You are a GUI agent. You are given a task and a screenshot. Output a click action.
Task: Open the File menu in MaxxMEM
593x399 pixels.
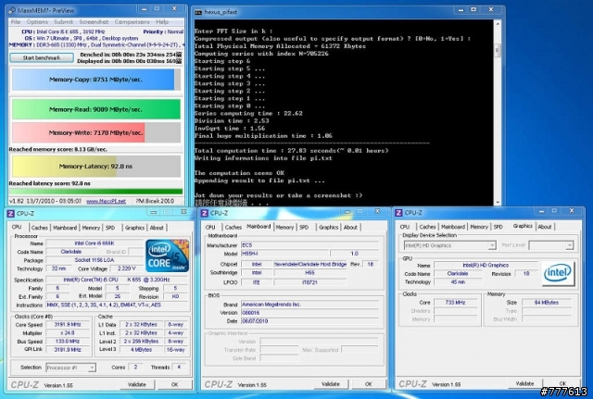16,22
